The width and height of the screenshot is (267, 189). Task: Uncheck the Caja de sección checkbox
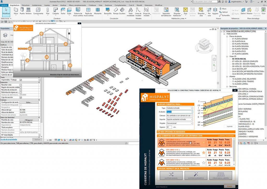(x=21, y=97)
